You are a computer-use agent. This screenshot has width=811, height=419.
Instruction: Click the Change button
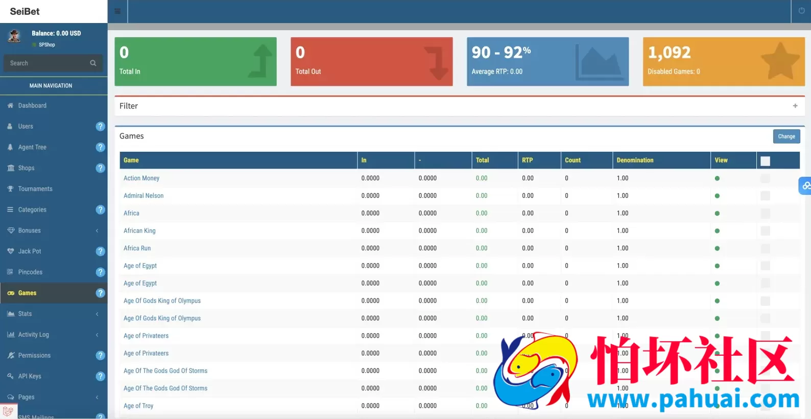tap(786, 136)
